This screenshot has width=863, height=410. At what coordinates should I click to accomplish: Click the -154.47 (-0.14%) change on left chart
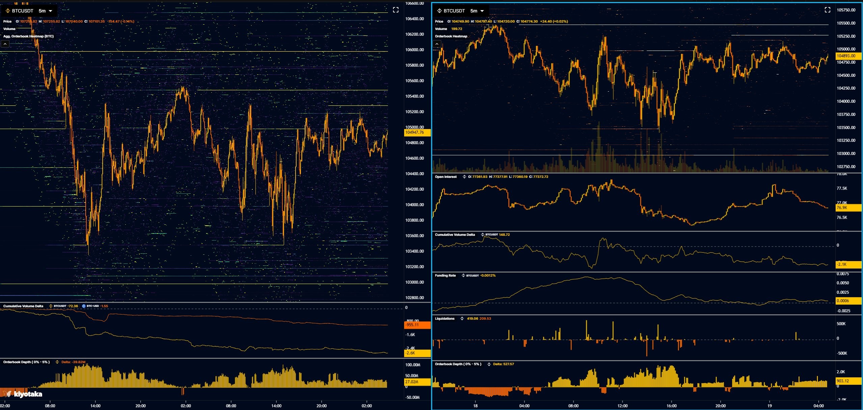click(x=120, y=21)
